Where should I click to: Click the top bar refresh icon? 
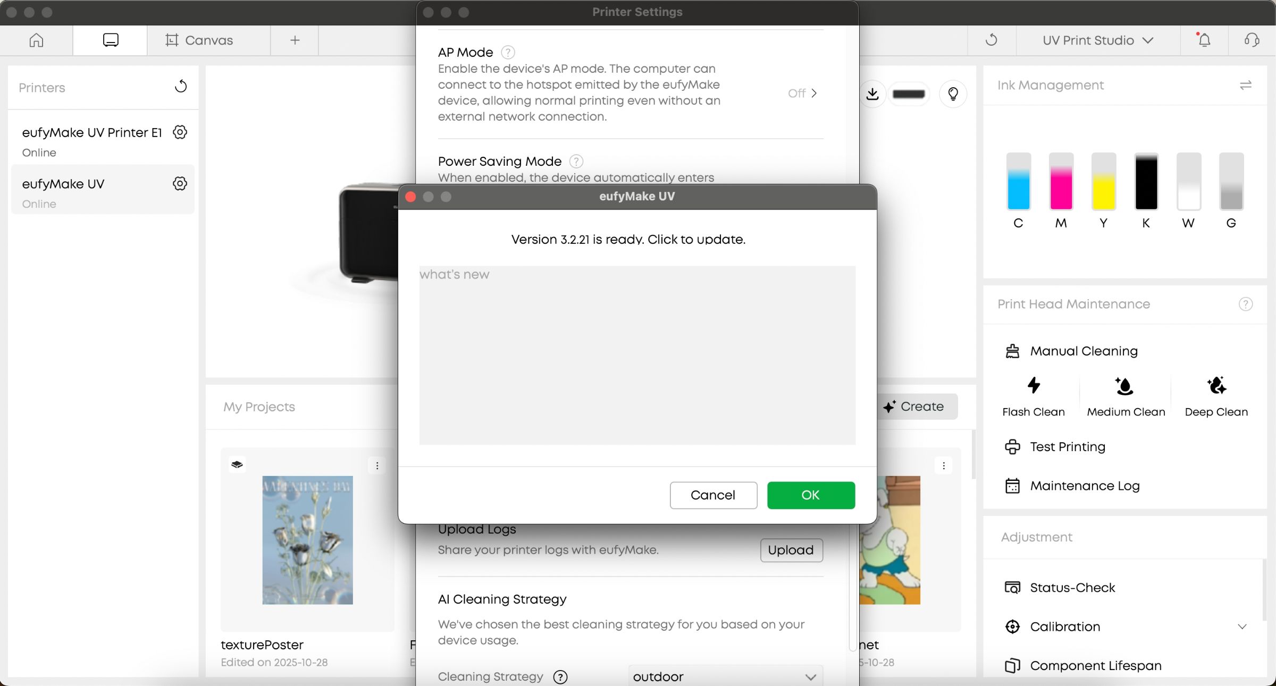[x=991, y=40]
